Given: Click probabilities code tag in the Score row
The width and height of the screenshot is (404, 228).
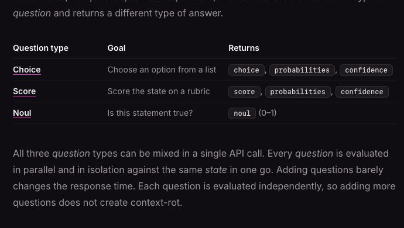Looking at the screenshot, I should [x=298, y=92].
